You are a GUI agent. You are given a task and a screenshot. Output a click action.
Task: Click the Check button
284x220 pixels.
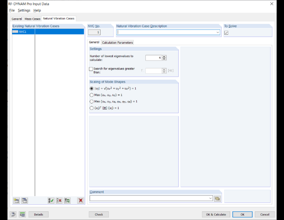[x=99, y=214]
